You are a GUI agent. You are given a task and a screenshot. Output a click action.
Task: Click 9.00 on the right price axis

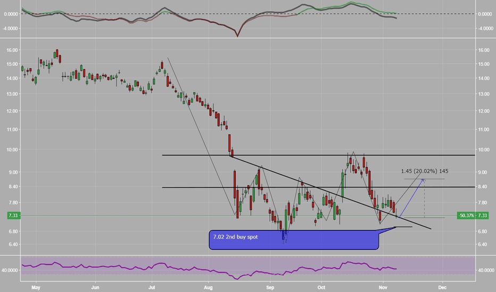483,173
